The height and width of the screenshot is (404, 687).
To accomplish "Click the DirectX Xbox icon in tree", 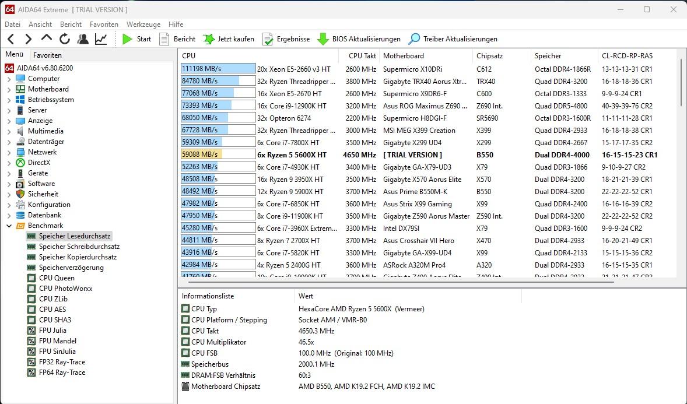I will (20, 163).
